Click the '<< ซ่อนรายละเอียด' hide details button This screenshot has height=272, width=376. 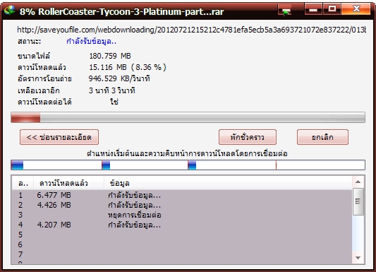(59, 137)
